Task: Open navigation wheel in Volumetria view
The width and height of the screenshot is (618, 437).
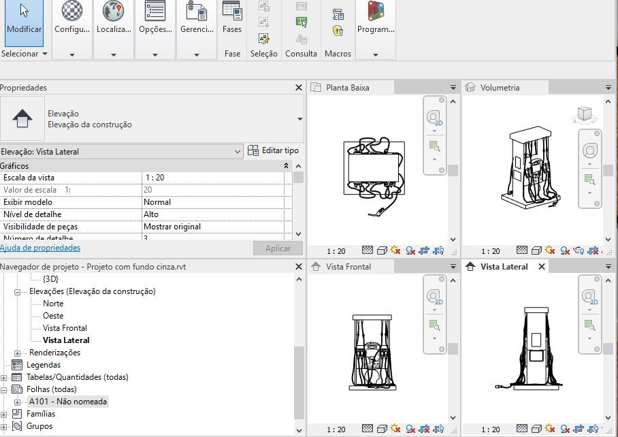Action: [x=589, y=150]
